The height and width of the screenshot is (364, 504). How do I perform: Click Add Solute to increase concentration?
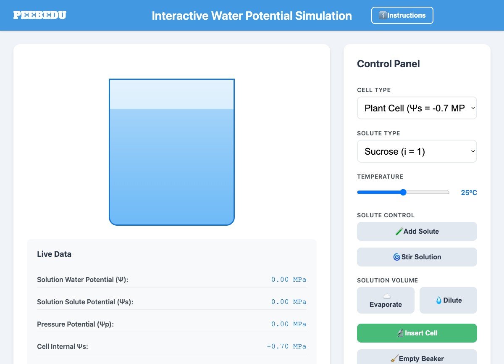coord(417,231)
